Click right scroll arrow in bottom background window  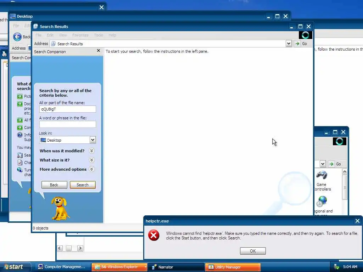[x=80, y=248]
